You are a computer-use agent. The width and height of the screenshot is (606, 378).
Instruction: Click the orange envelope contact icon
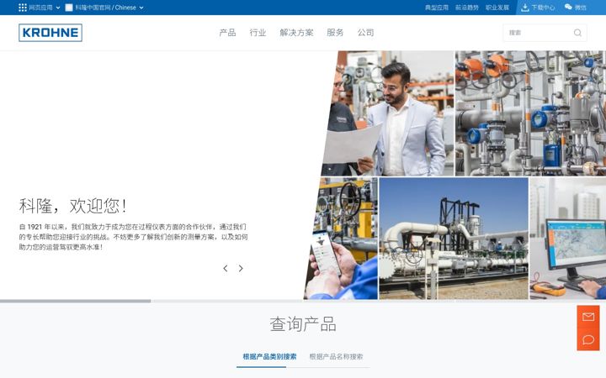pyautogui.click(x=588, y=317)
